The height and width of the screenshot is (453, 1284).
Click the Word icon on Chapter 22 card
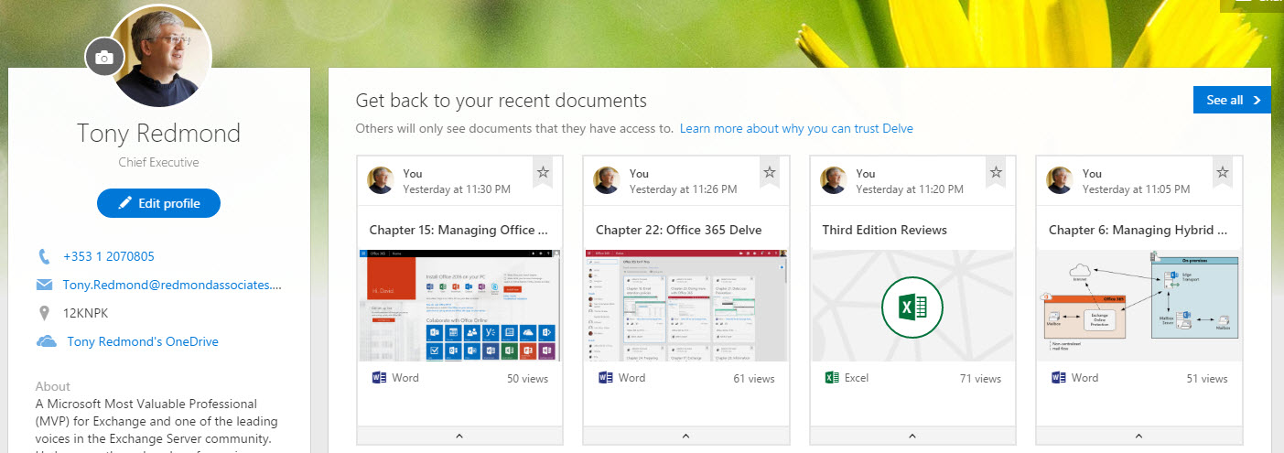tap(606, 377)
